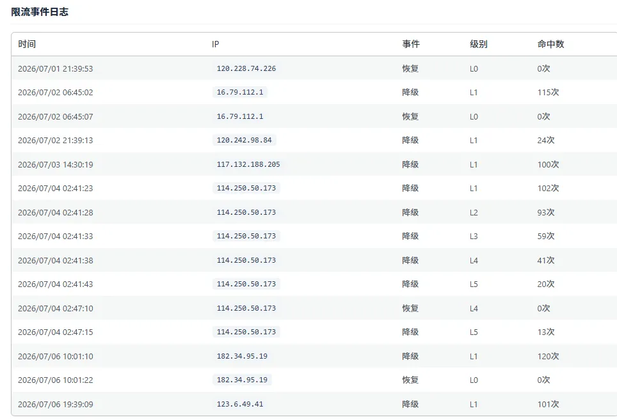
Task: Click timestamp 2026/07/03 14:30:19
Action: pos(56,165)
